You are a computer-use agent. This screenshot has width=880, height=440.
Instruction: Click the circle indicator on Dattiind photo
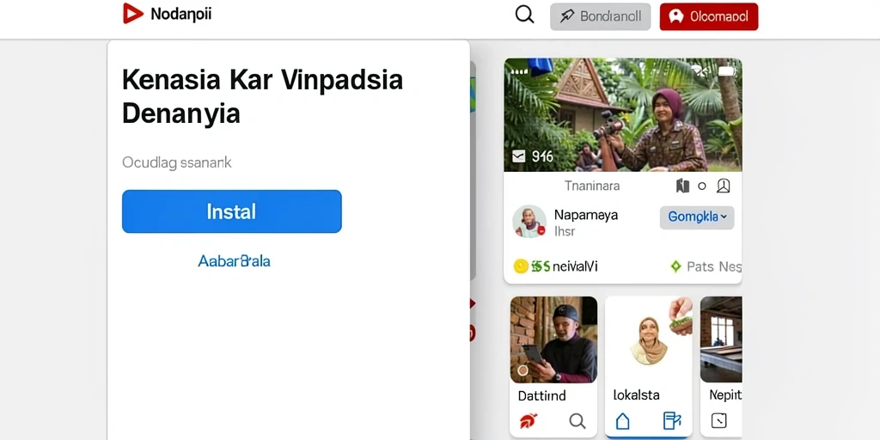522,370
